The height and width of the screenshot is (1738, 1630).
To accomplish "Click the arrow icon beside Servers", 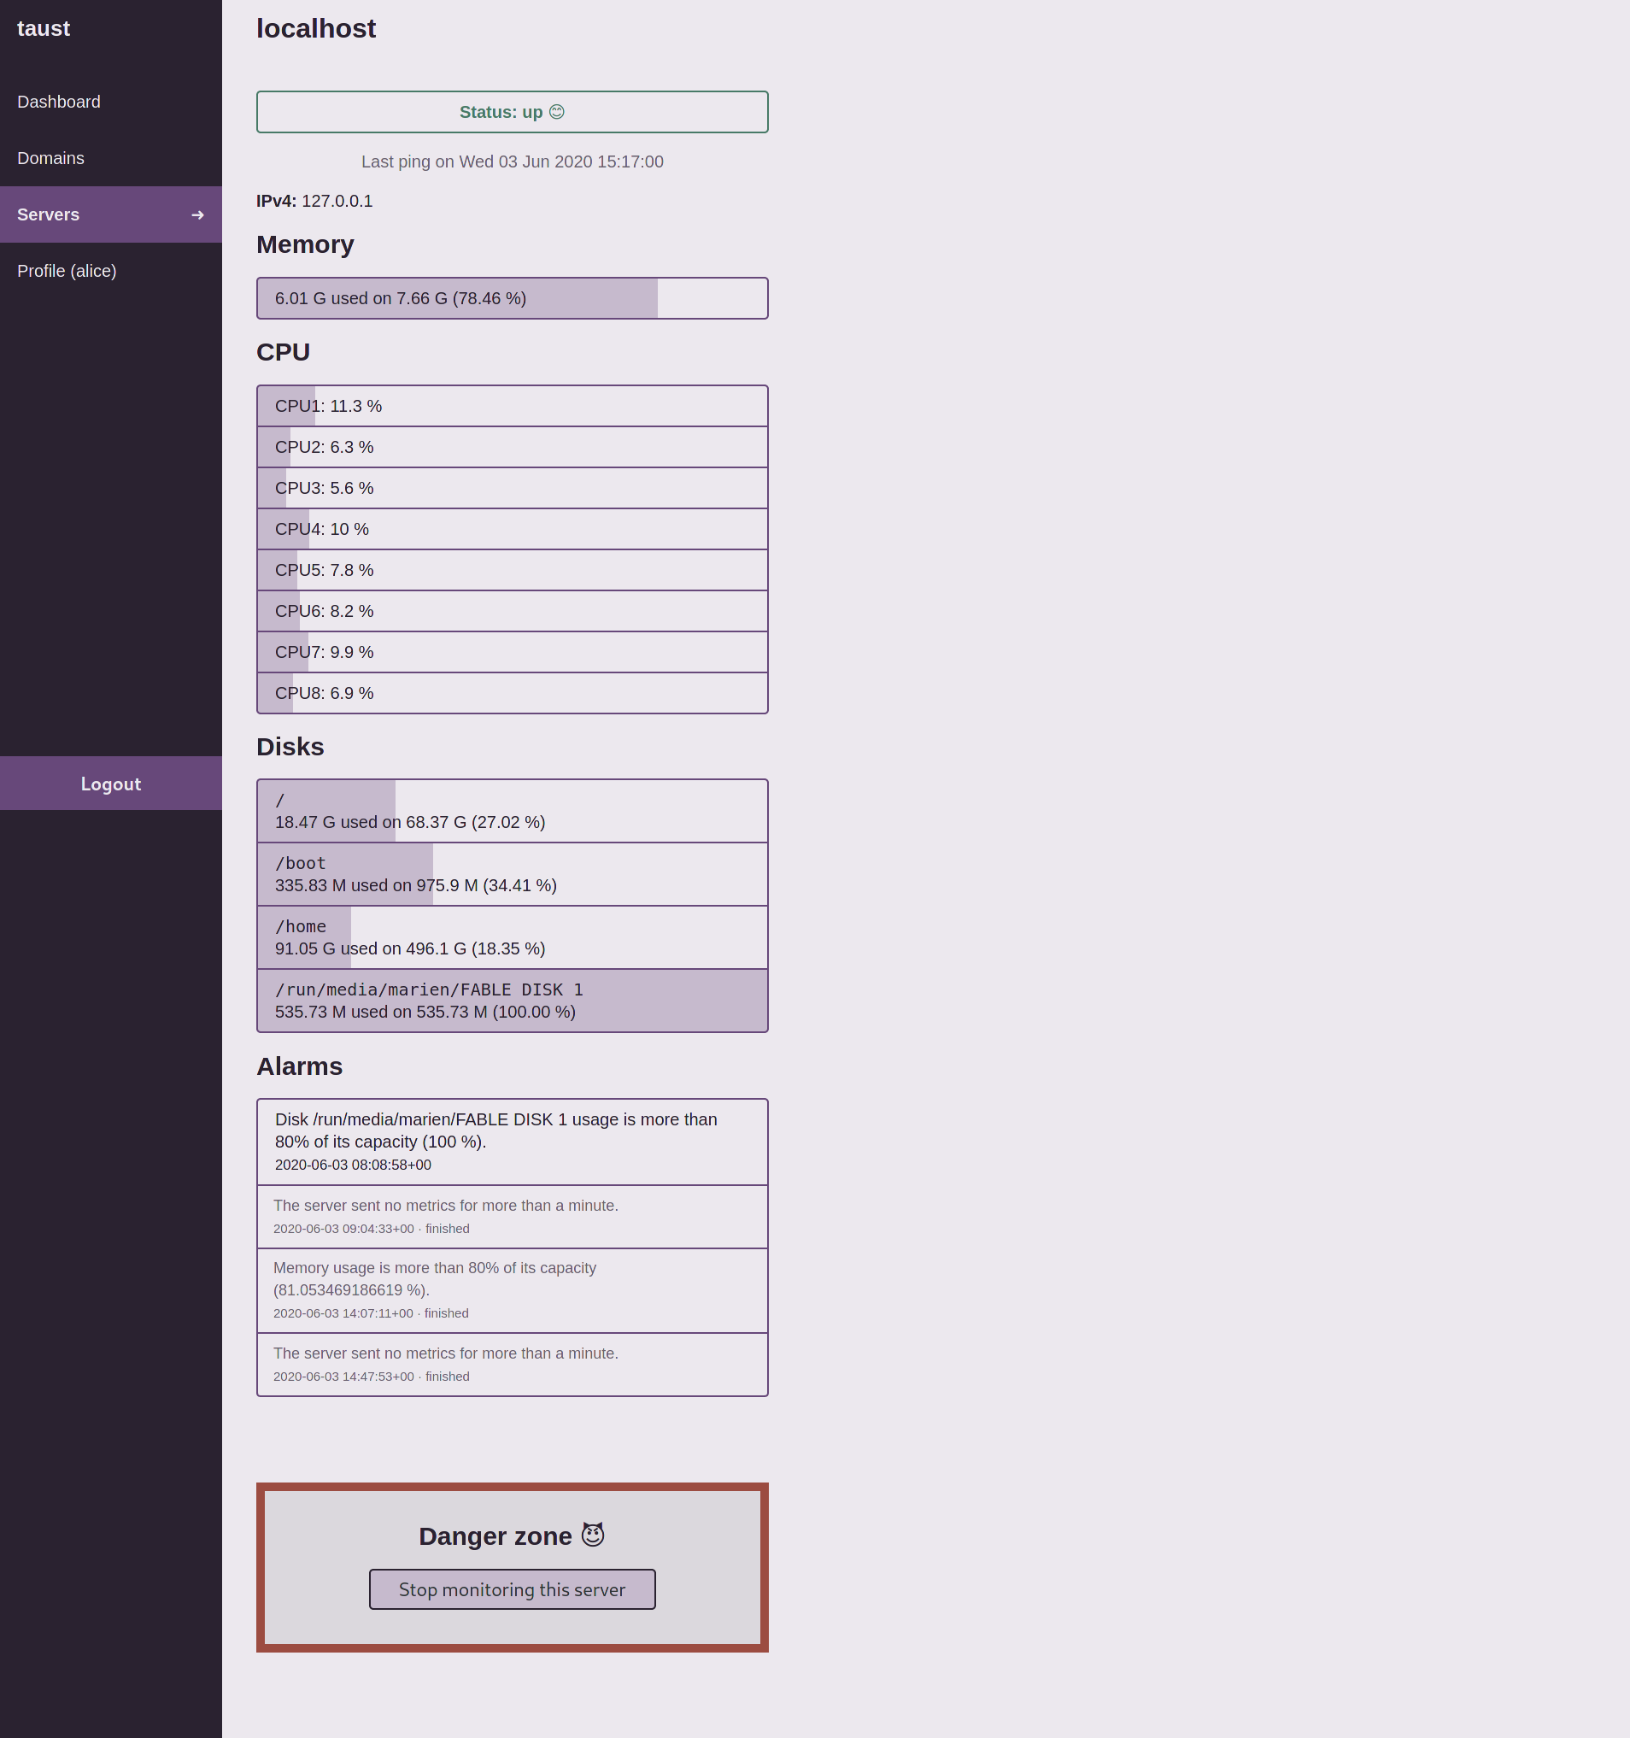I will coord(198,214).
